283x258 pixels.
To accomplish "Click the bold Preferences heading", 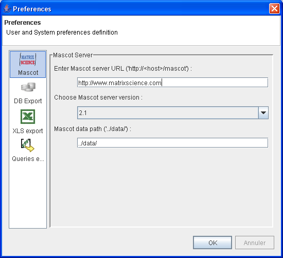I will pos(23,23).
